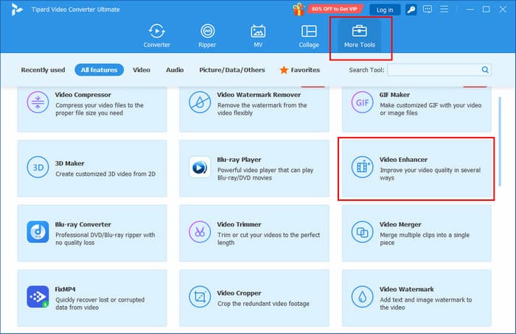This screenshot has width=516, height=334.
Task: Click the search magnifier icon
Action: [485, 70]
